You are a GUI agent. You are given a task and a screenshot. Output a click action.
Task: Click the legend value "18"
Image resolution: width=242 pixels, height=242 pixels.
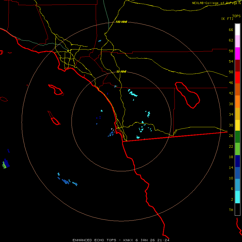click(231, 157)
